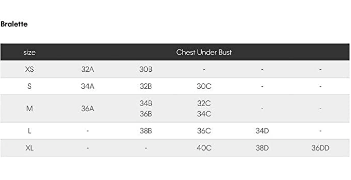Click the S size row label
Image resolution: width=351 pixels, height=180 pixels.
(x=29, y=86)
